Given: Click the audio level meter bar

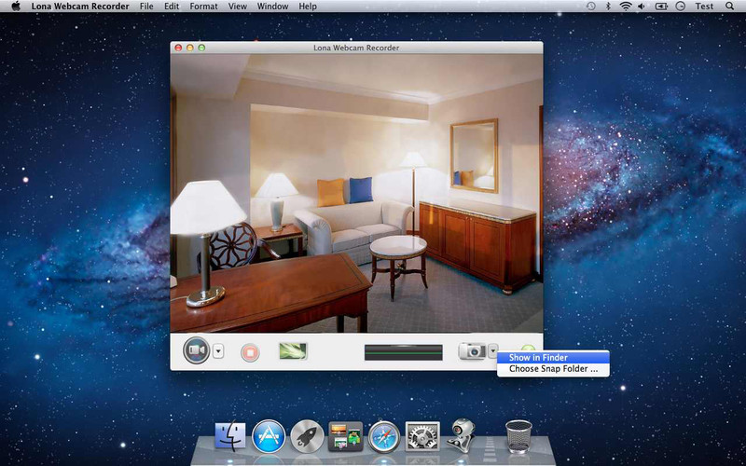Looking at the screenshot, I should click(404, 352).
